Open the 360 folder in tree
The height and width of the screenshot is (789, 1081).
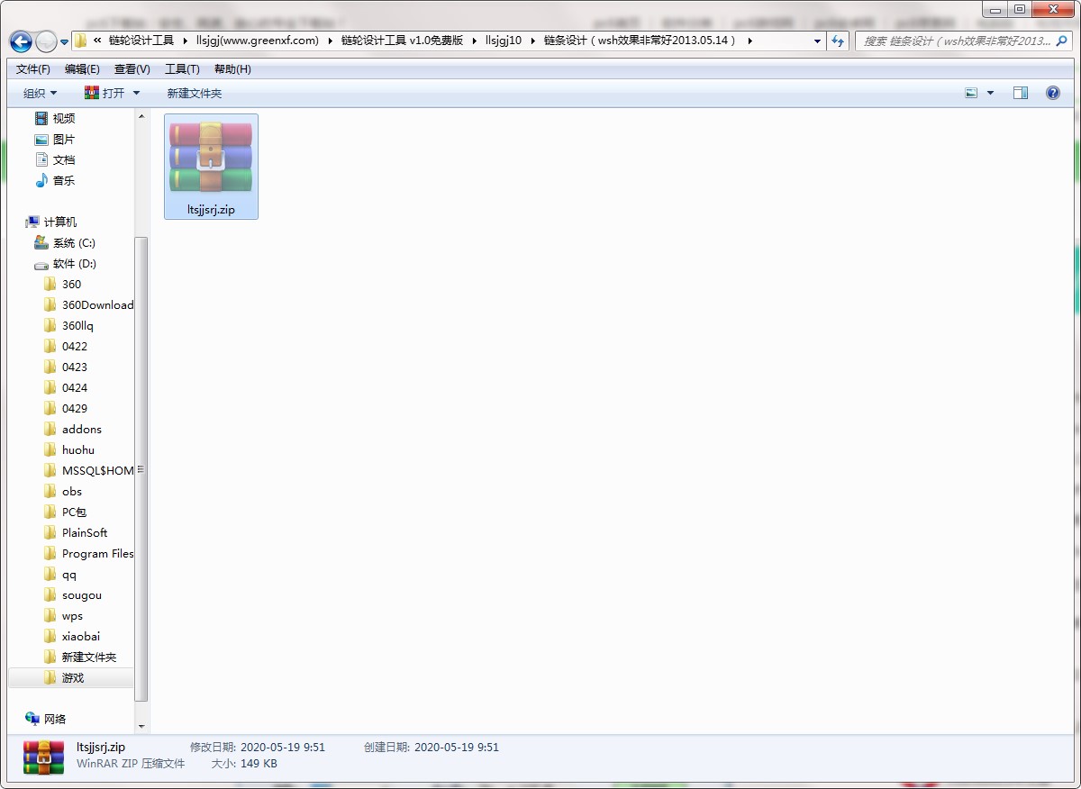63,284
